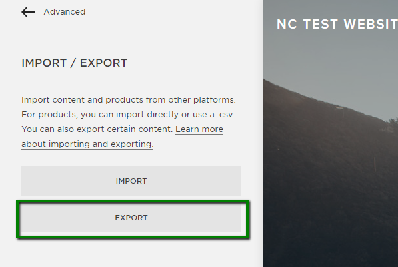Click the green highlight border around Export
398x267 pixels.
tap(133, 202)
